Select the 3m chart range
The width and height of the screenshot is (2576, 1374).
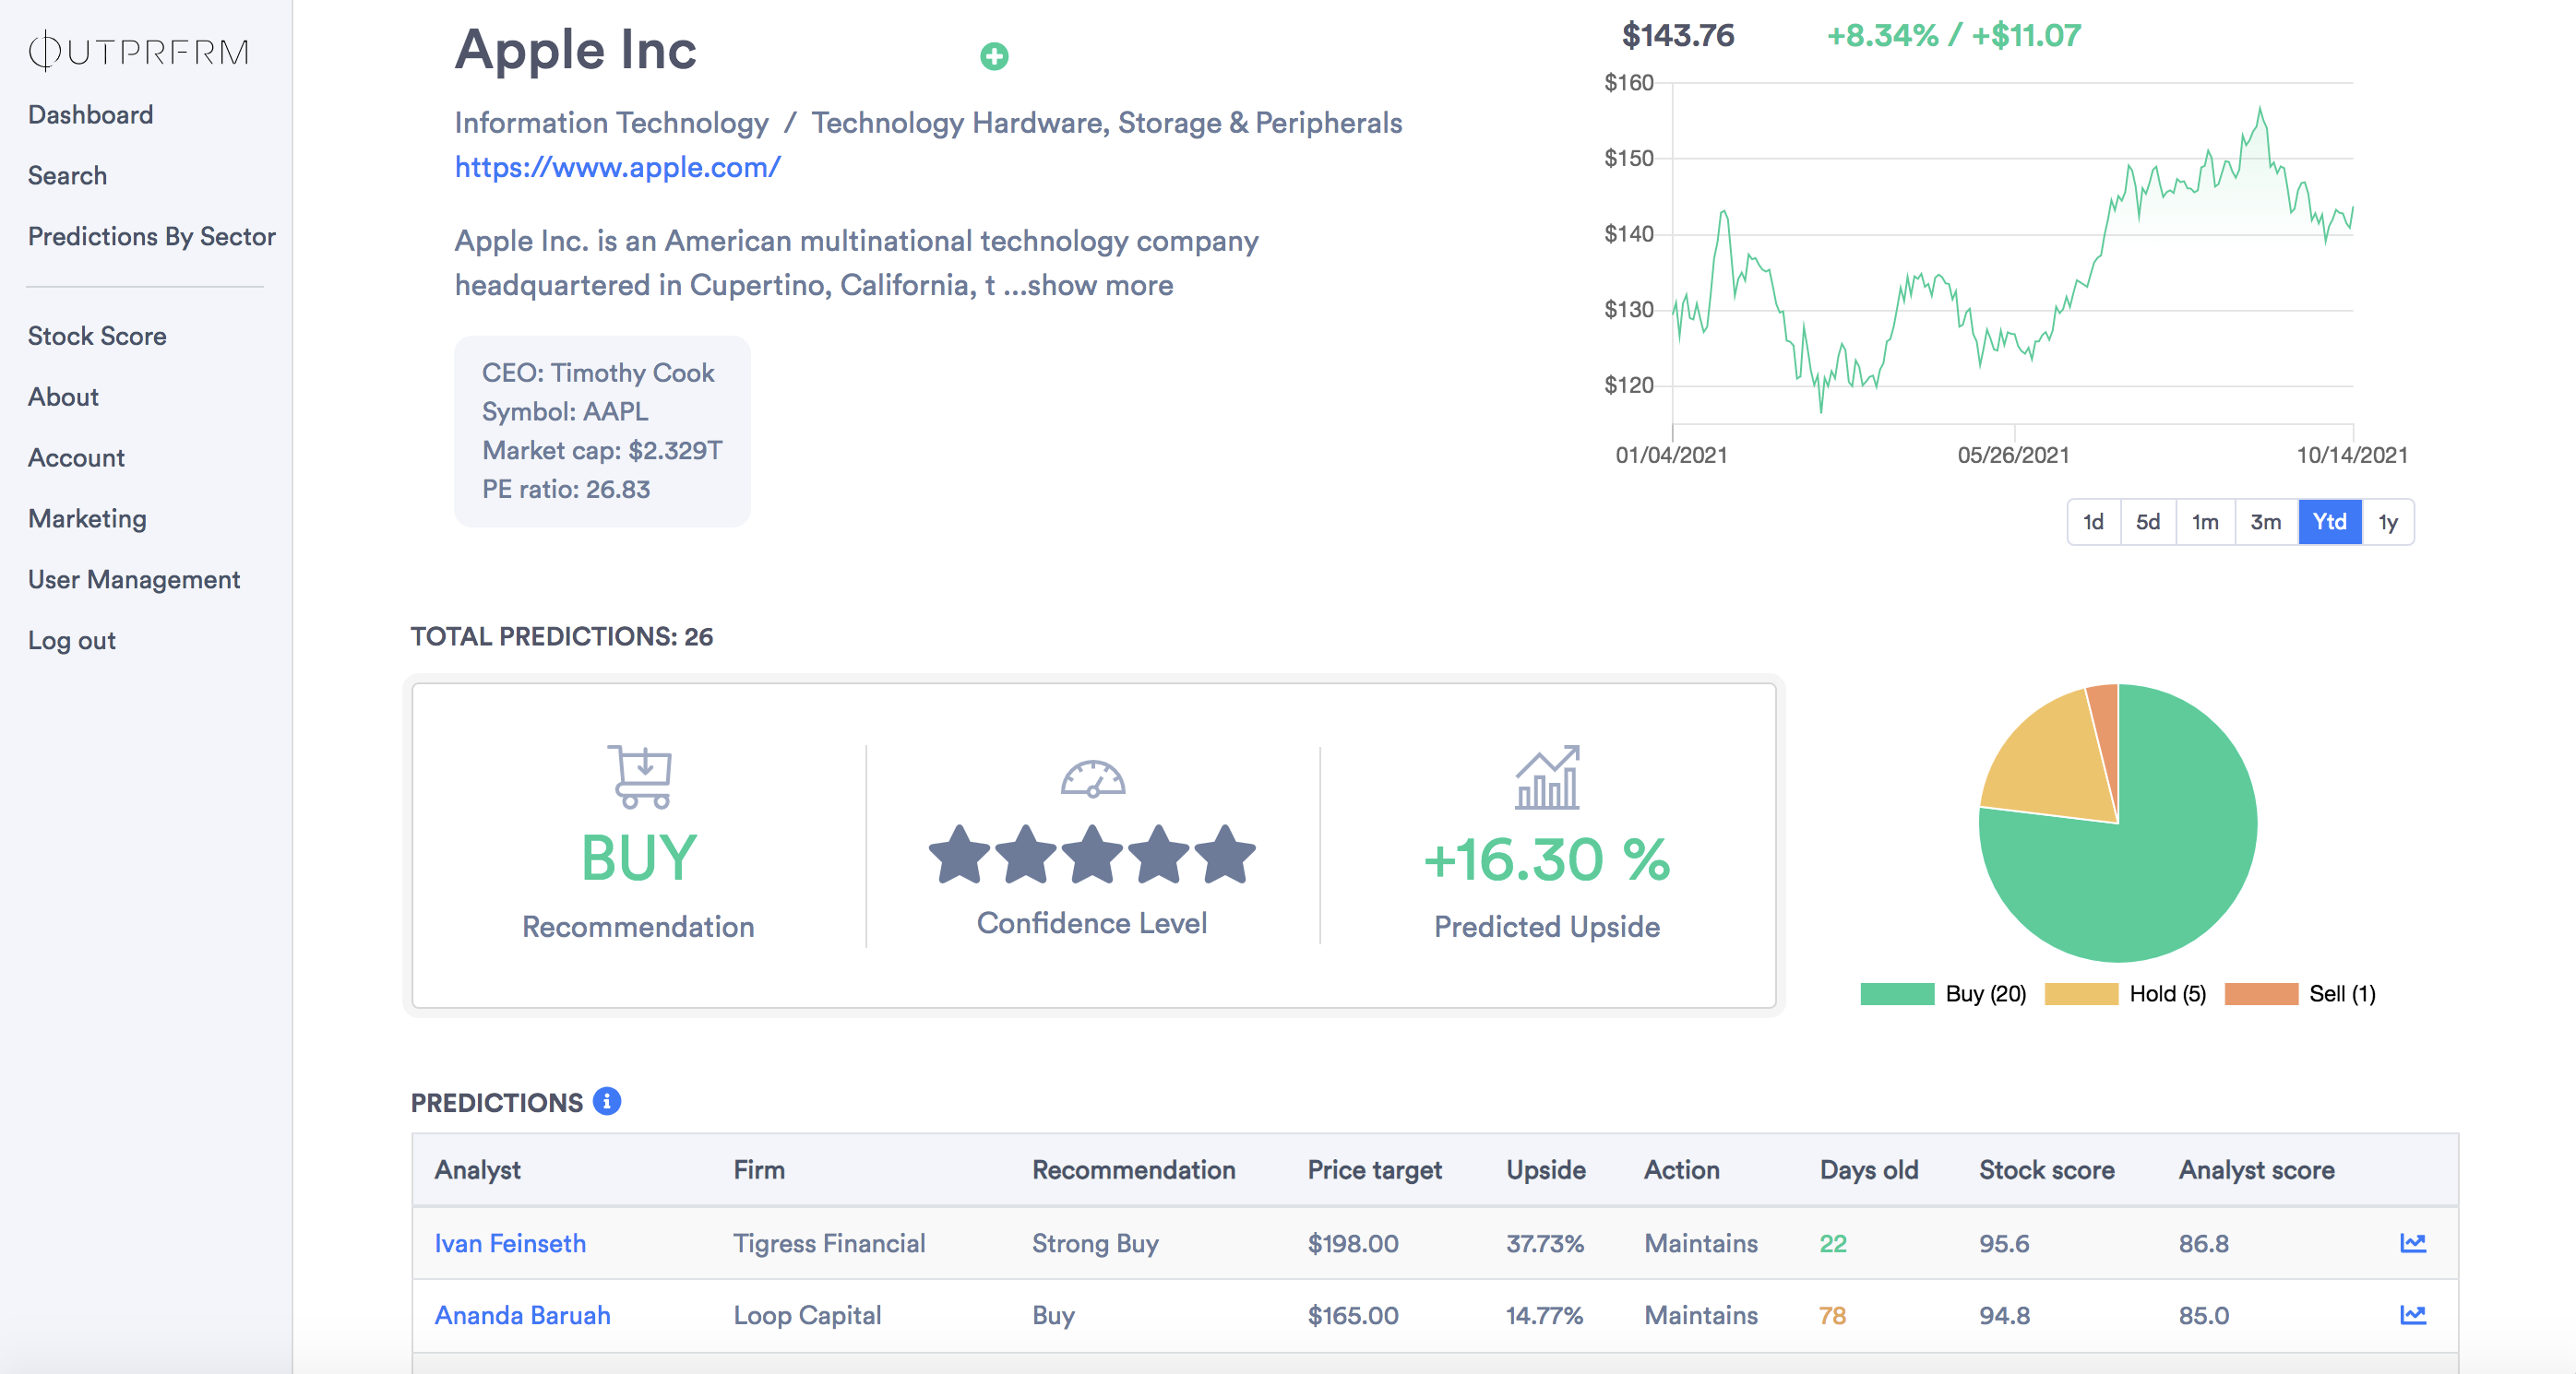(2266, 522)
